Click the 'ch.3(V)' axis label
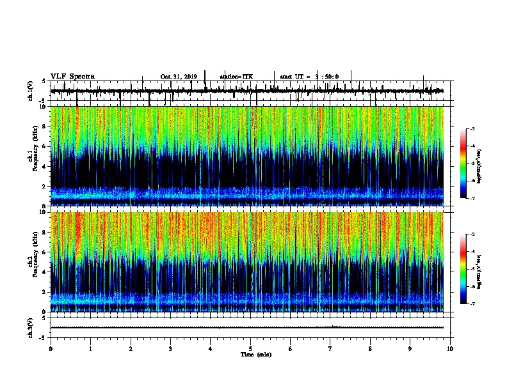Image resolution: width=507 pixels, height=391 pixels. click(x=31, y=328)
